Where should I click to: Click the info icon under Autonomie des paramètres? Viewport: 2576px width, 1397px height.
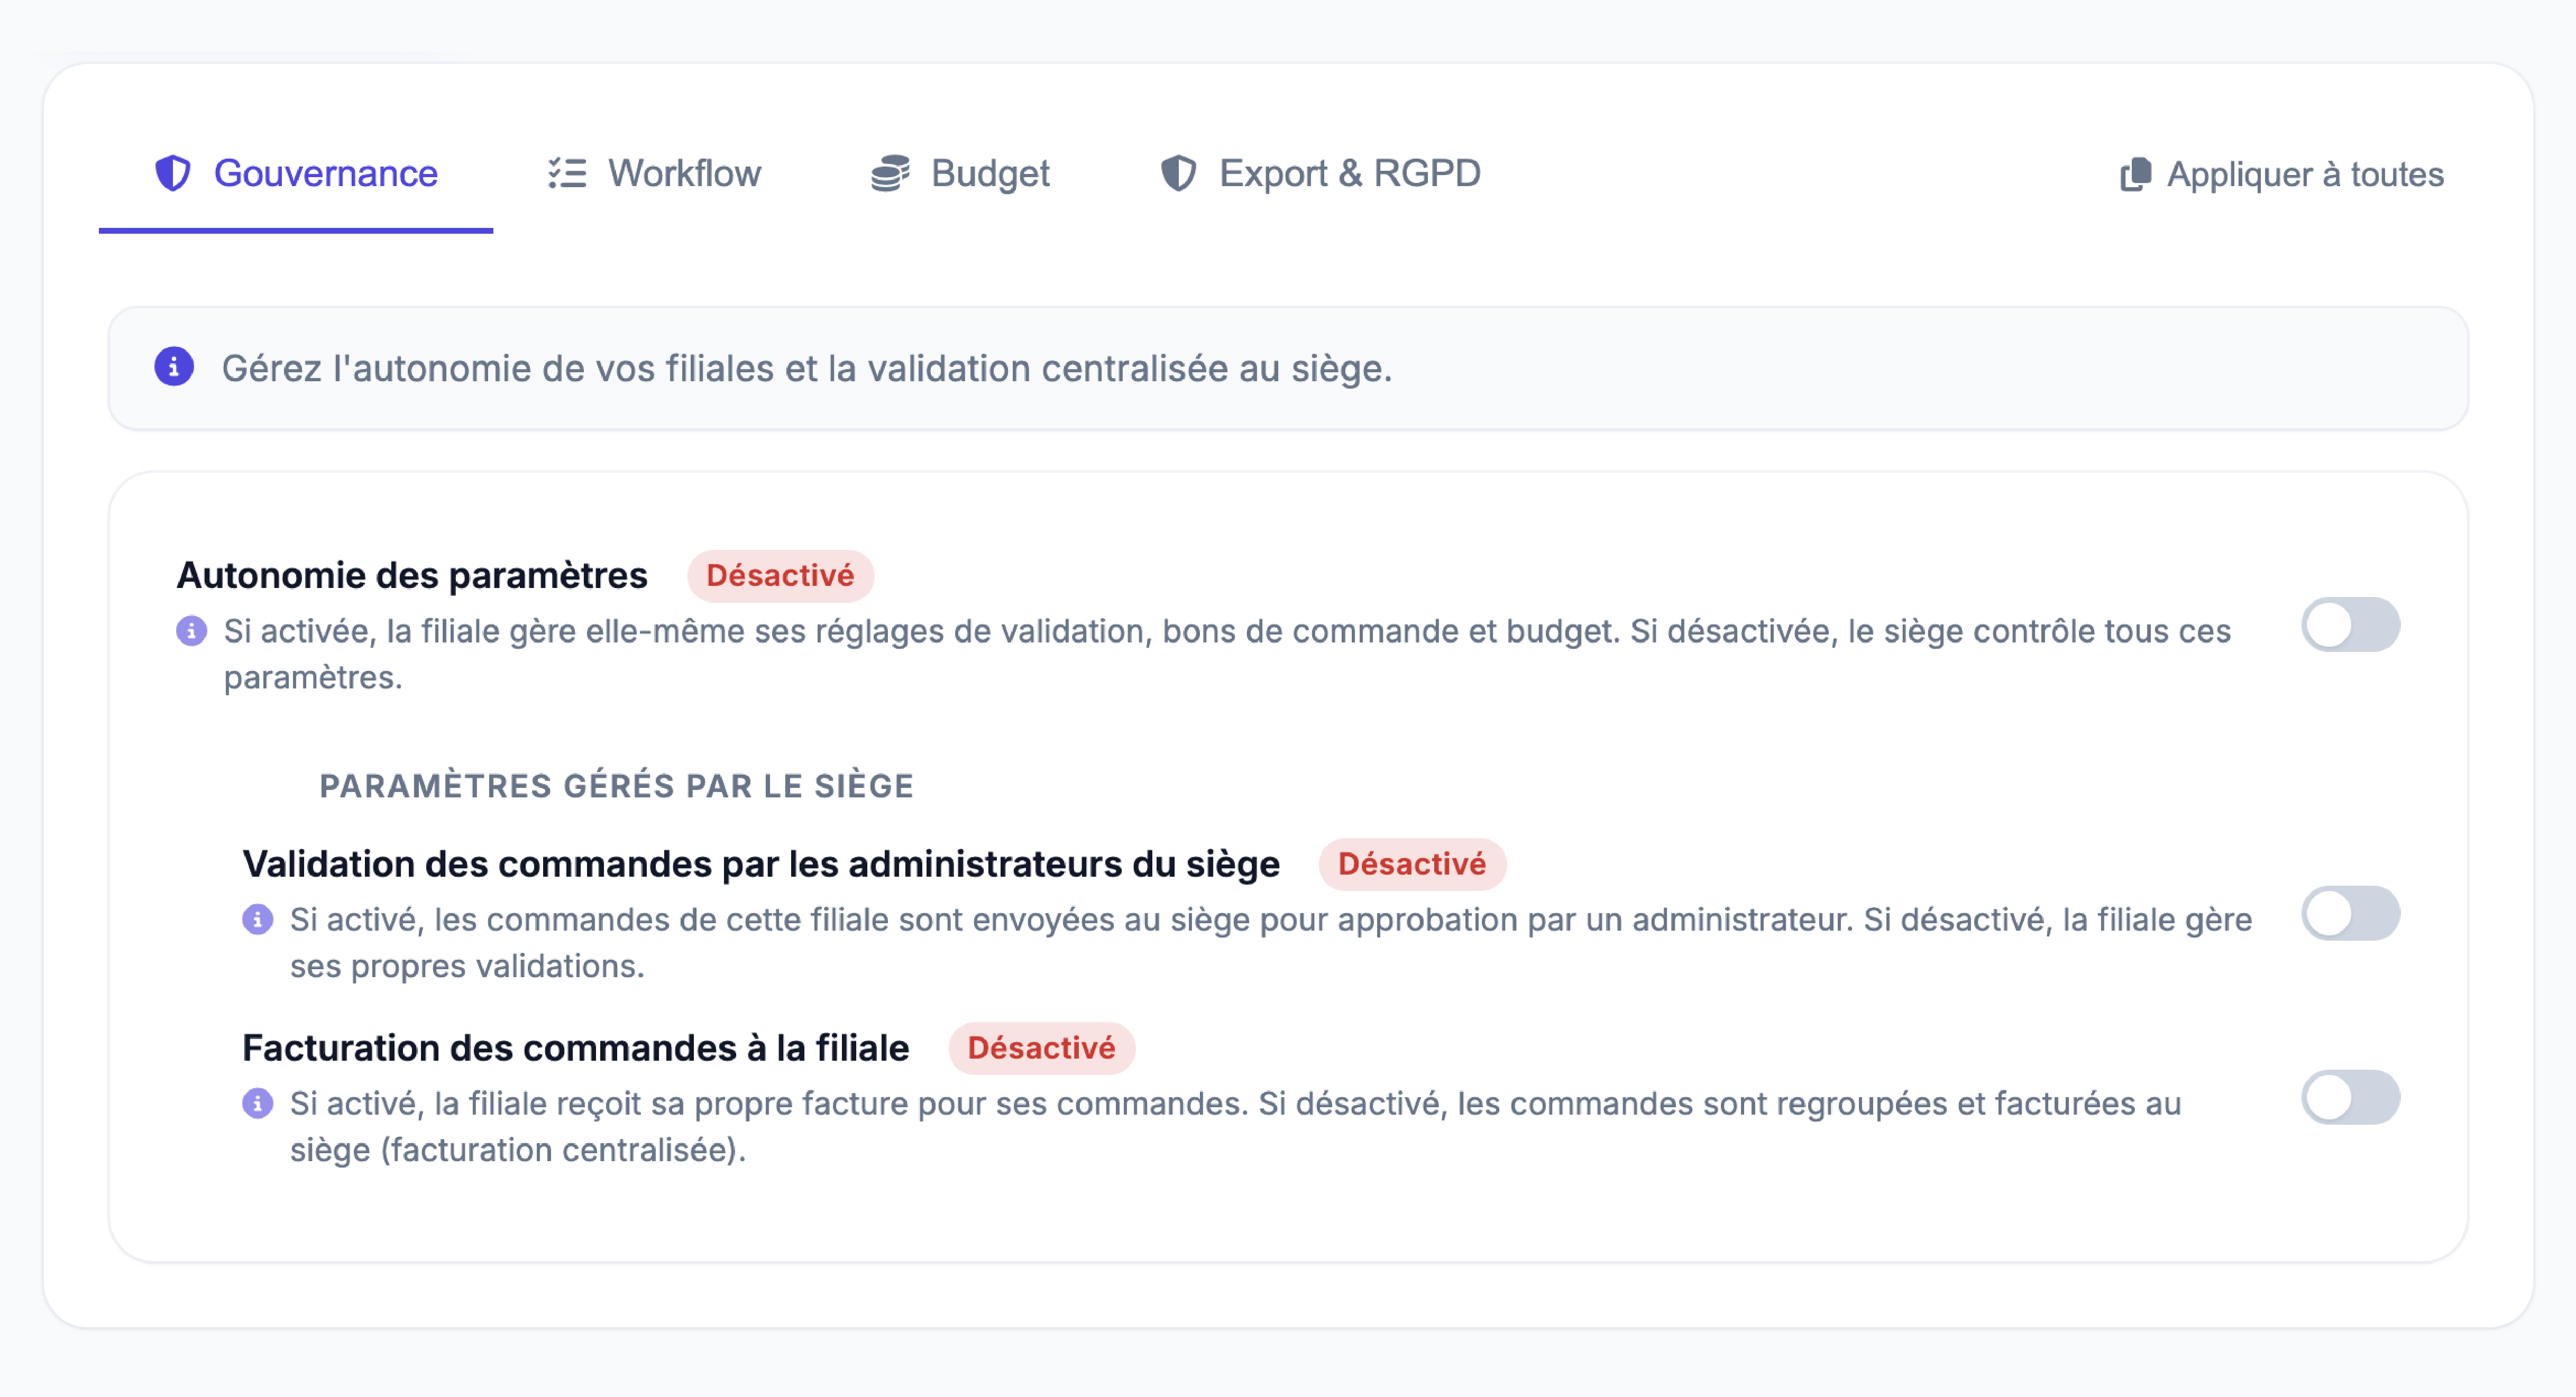coord(192,631)
